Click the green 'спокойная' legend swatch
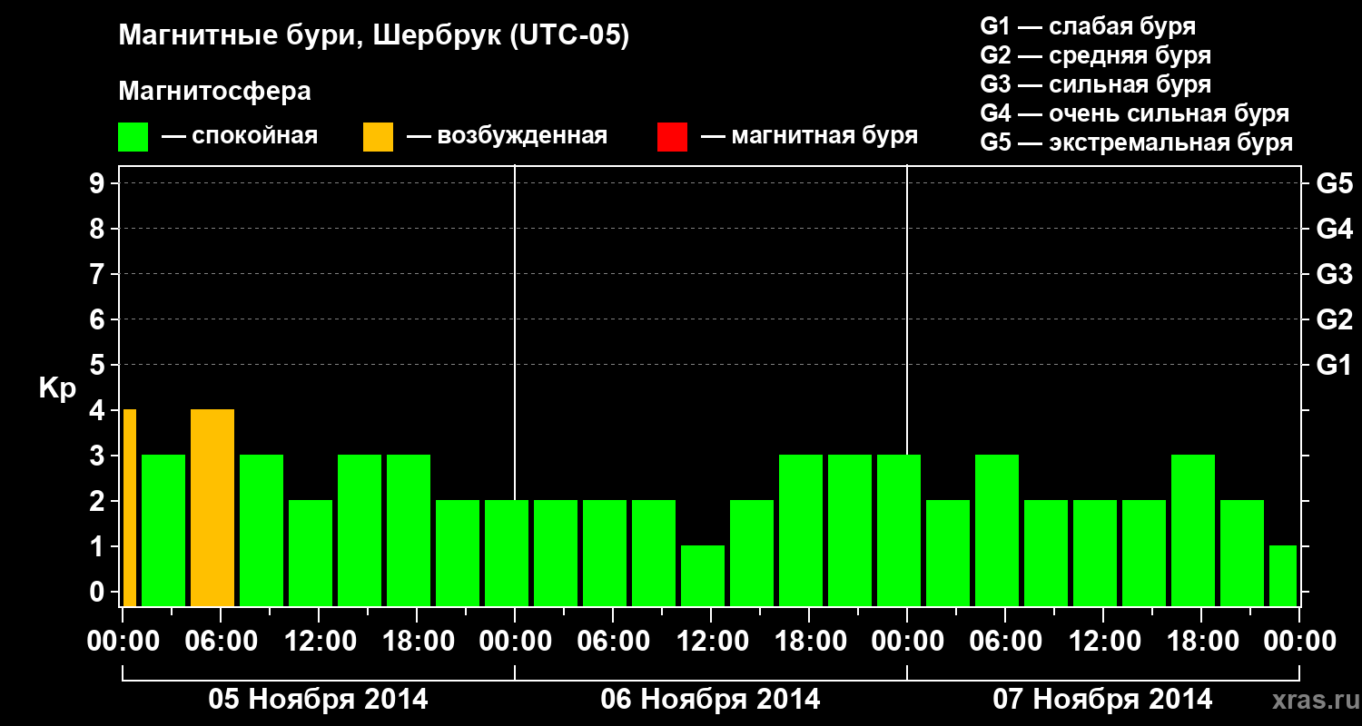This screenshot has height=726, width=1362. click(133, 137)
